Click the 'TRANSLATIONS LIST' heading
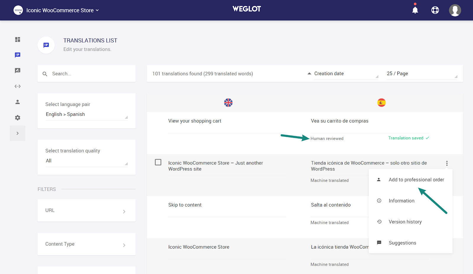This screenshot has height=274, width=473. point(90,41)
